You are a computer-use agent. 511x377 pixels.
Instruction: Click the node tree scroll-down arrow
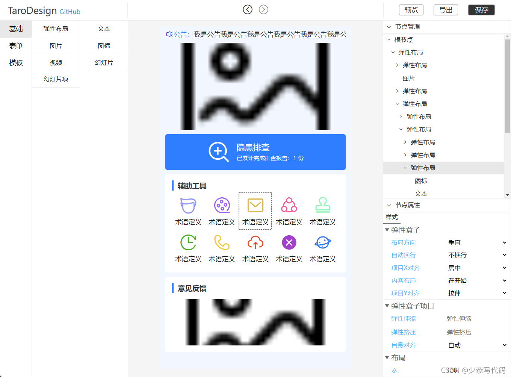pos(507,195)
